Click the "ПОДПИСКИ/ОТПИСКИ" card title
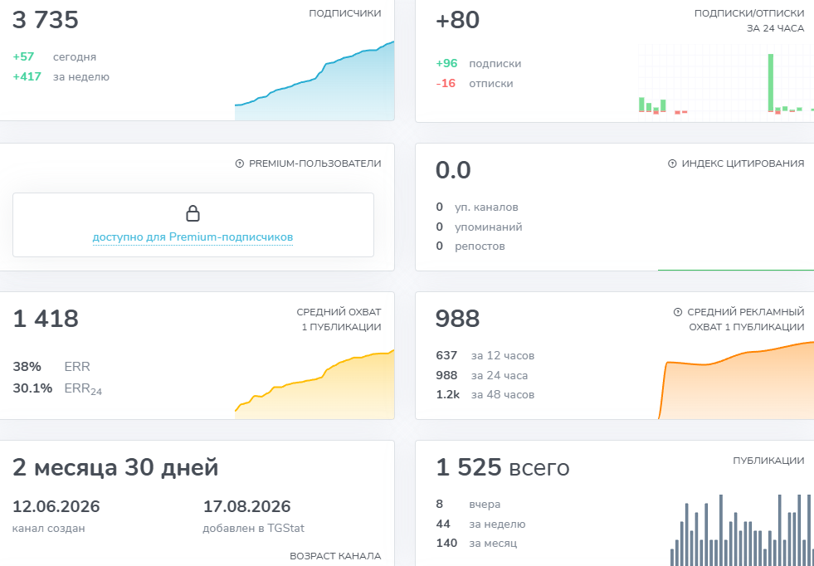Image resolution: width=814 pixels, height=566 pixels. pyautogui.click(x=749, y=13)
